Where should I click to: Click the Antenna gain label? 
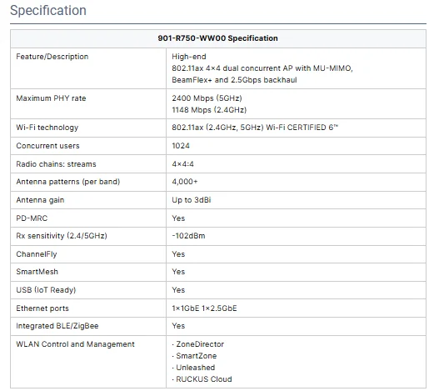tap(40, 200)
